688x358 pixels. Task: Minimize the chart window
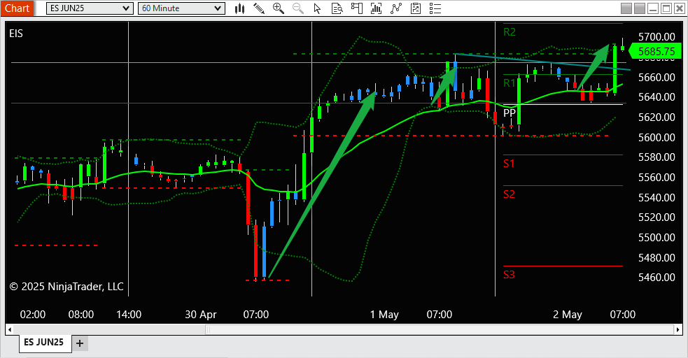click(653, 8)
